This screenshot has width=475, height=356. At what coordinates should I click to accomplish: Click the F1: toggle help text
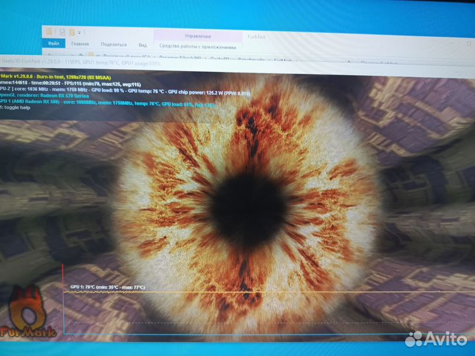point(15,107)
